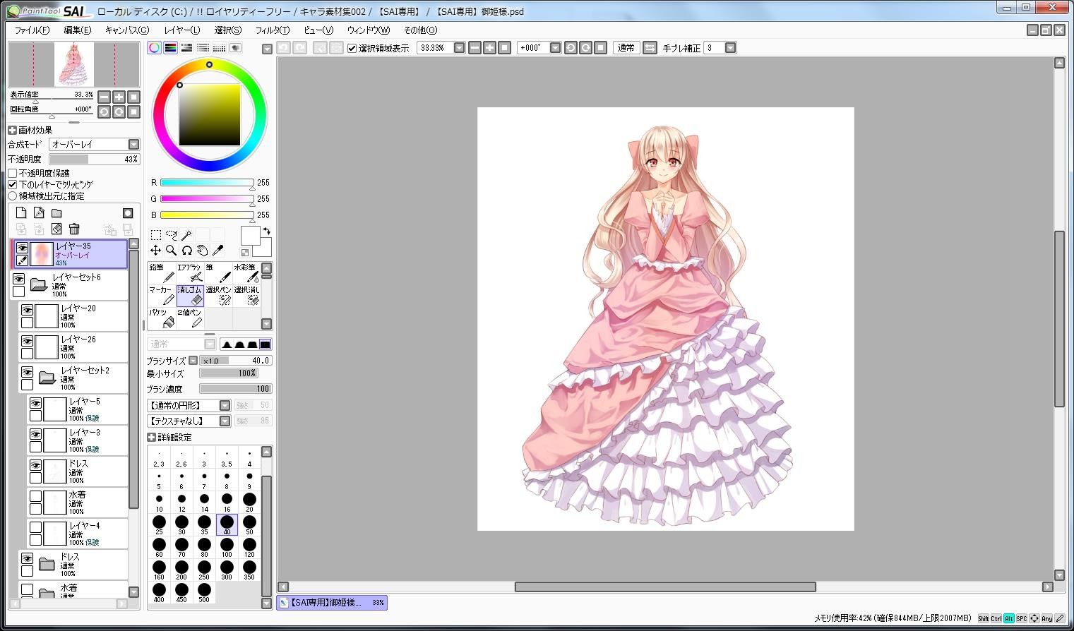Viewport: 1074px width, 631px height.
Task: Select the 選択ペン selection pen tool
Action: [x=218, y=295]
